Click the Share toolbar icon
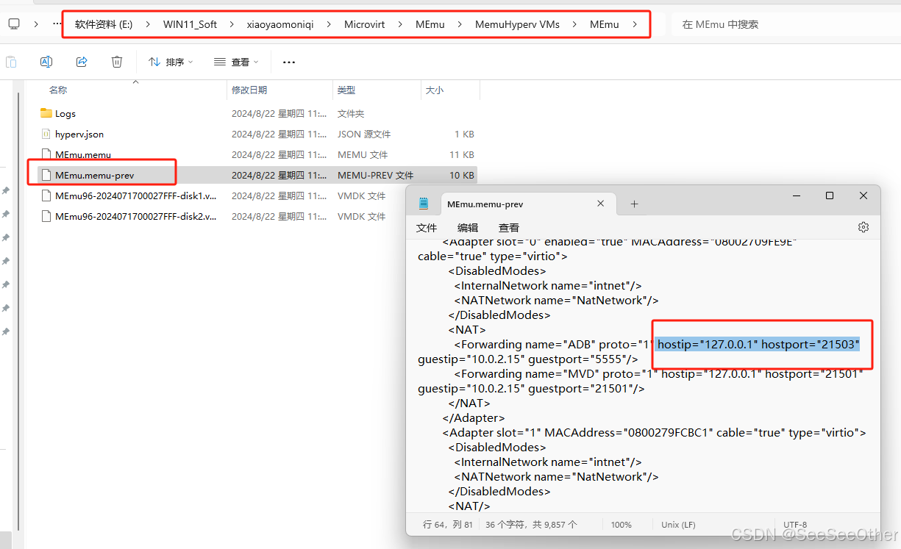 (x=82, y=62)
